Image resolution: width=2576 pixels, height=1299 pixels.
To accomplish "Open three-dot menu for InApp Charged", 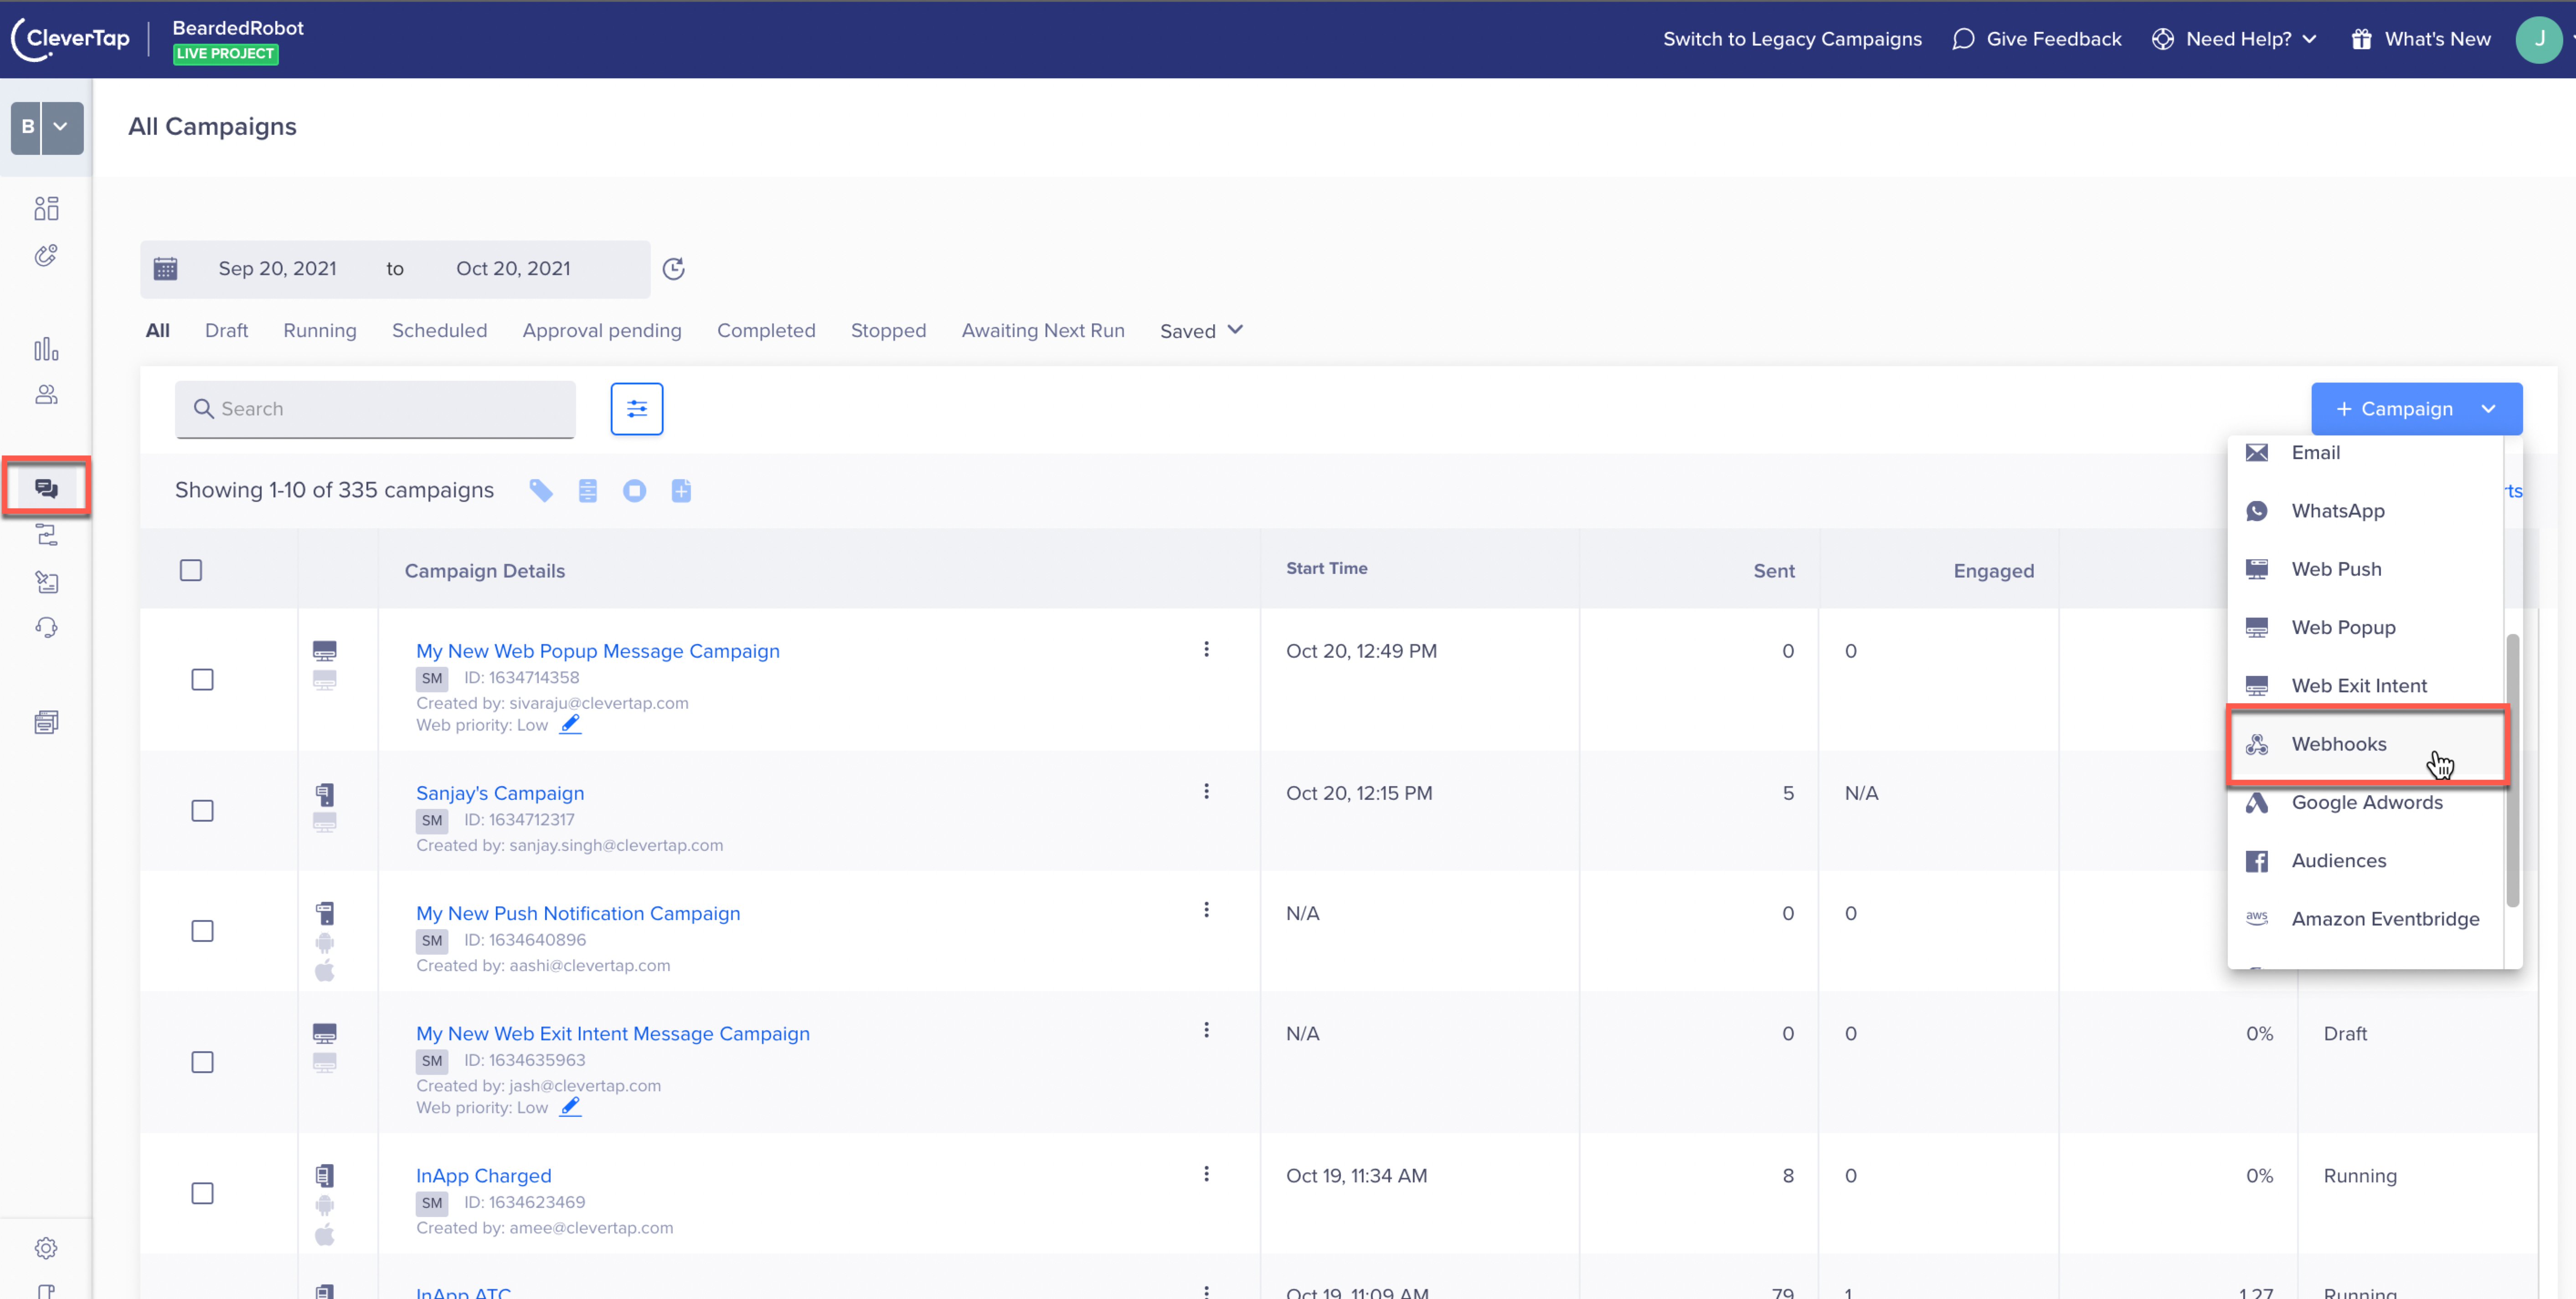I will (1206, 1174).
